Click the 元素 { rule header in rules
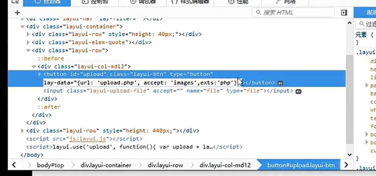The image size is (376, 176). 364,35
